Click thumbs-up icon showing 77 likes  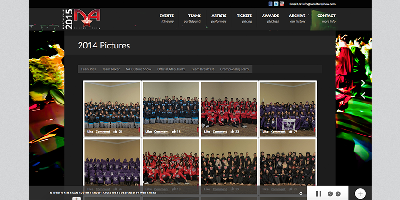click(x=290, y=131)
